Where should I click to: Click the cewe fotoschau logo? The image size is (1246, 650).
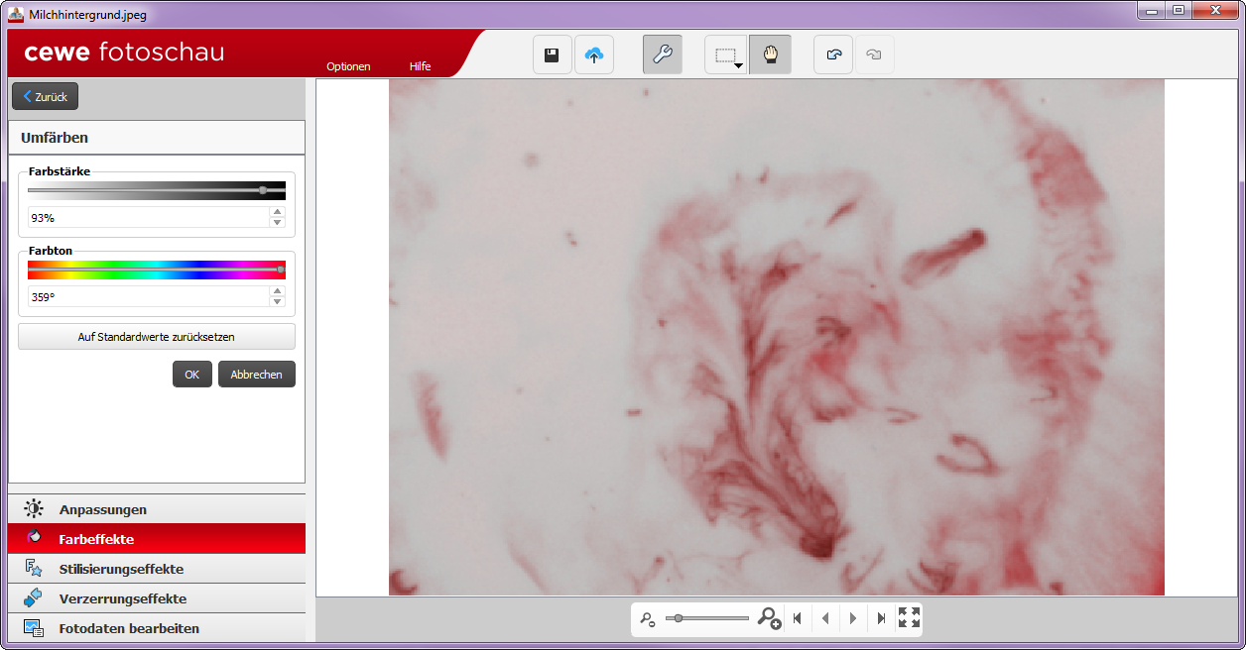point(125,52)
